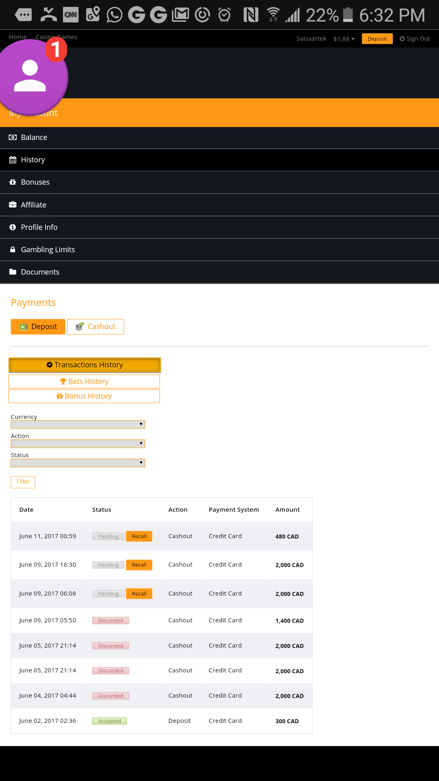
Task: Click the Payment System column header
Action: pyautogui.click(x=234, y=510)
